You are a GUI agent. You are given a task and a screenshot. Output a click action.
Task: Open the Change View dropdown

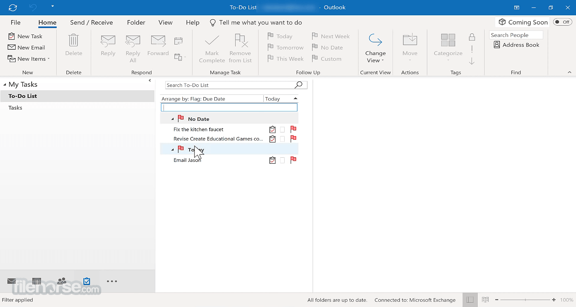tap(376, 48)
